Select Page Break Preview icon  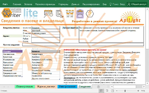[113, 91]
